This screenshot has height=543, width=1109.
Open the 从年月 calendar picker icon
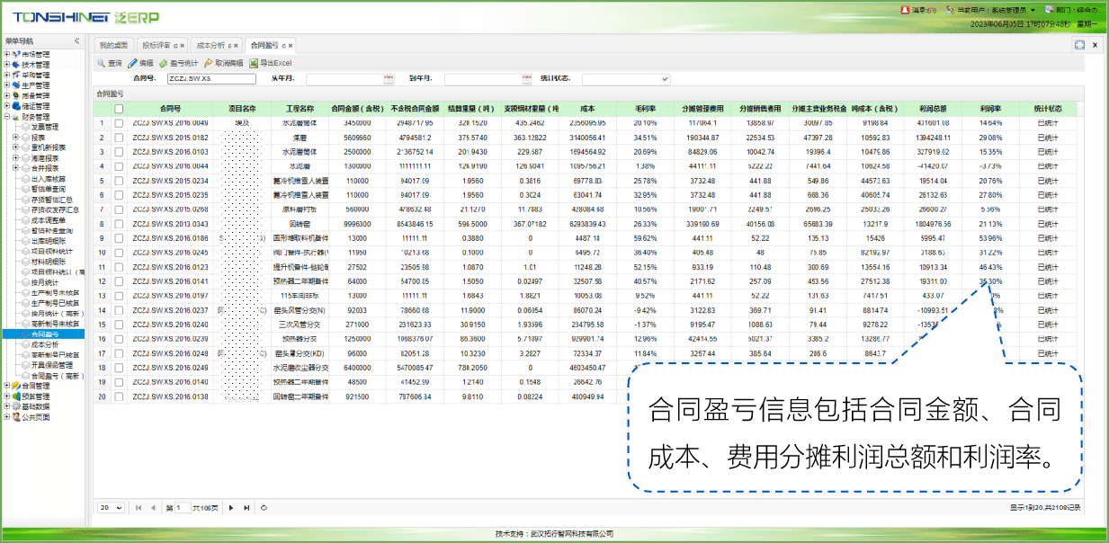coord(389,79)
